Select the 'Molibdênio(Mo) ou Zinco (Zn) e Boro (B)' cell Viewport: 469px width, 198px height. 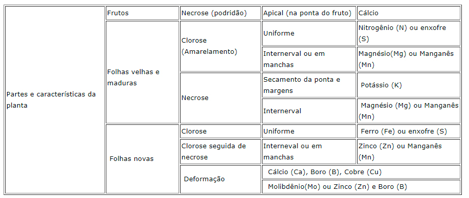click(361, 187)
